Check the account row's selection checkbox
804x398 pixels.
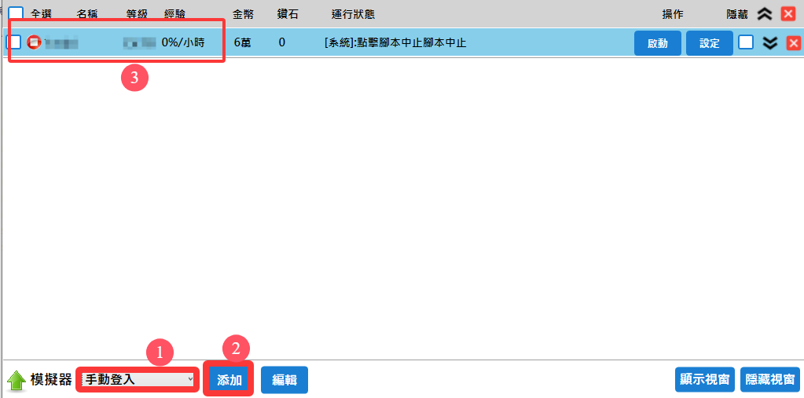point(14,42)
